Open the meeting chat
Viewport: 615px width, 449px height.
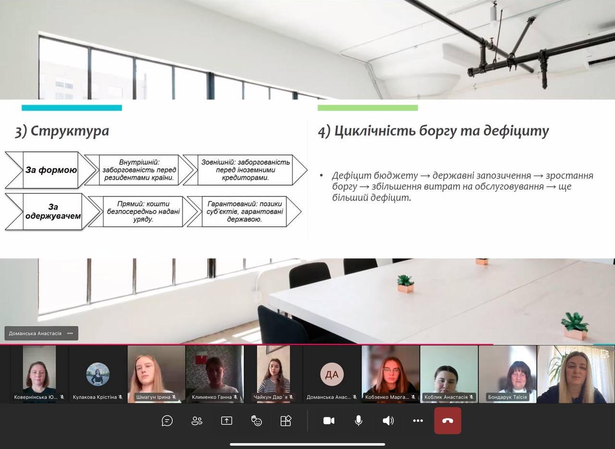pos(167,421)
